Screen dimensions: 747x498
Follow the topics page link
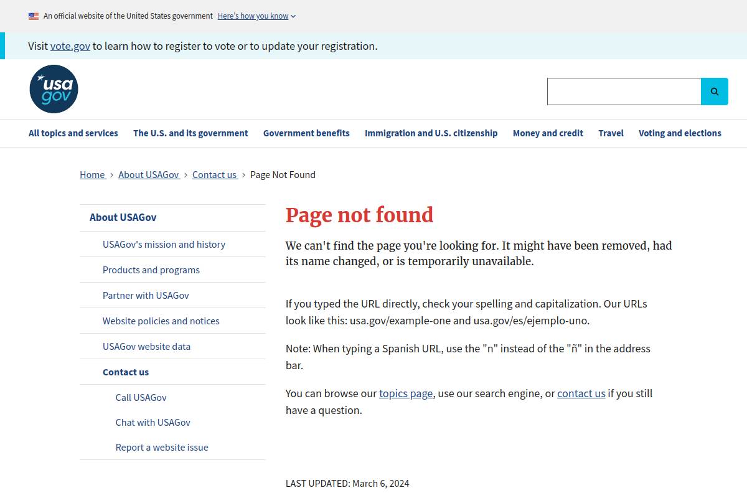coord(406,393)
